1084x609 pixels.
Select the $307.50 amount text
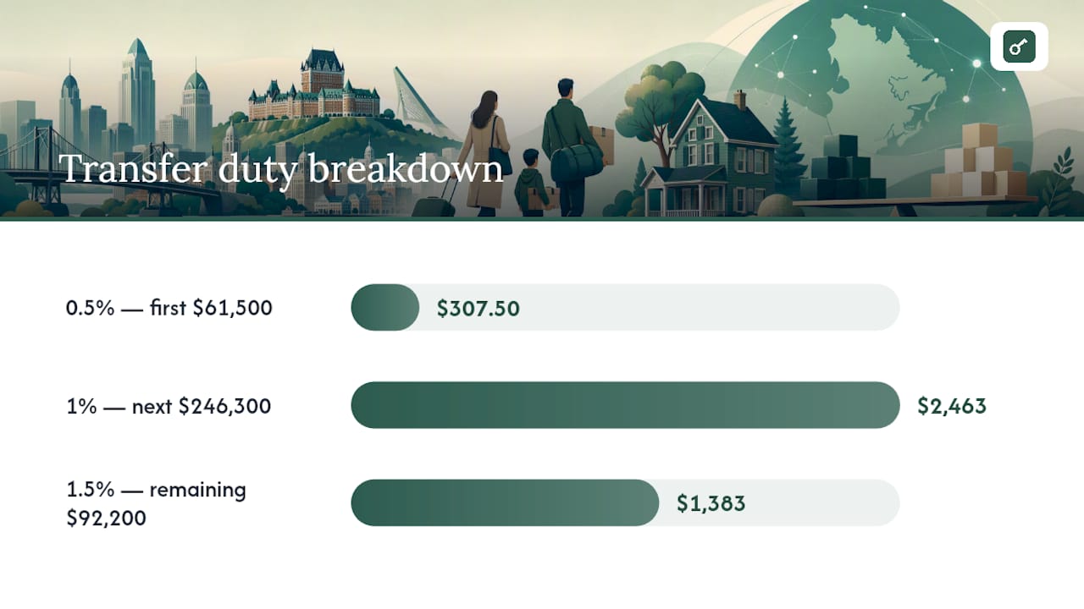(478, 309)
